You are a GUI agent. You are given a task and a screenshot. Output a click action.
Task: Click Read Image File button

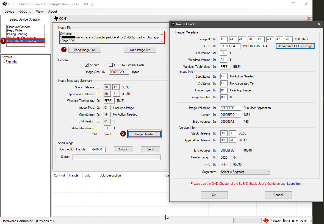[84, 50]
